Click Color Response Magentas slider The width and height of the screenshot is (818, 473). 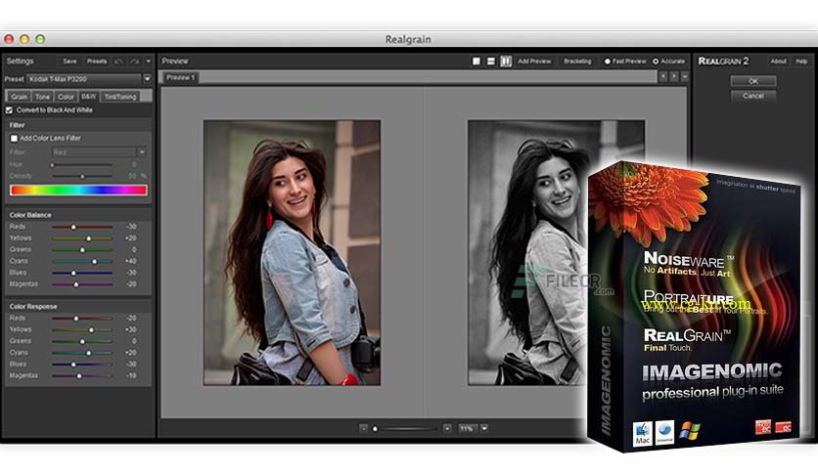(x=82, y=375)
